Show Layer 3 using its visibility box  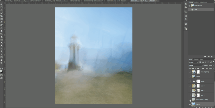pos(190,86)
